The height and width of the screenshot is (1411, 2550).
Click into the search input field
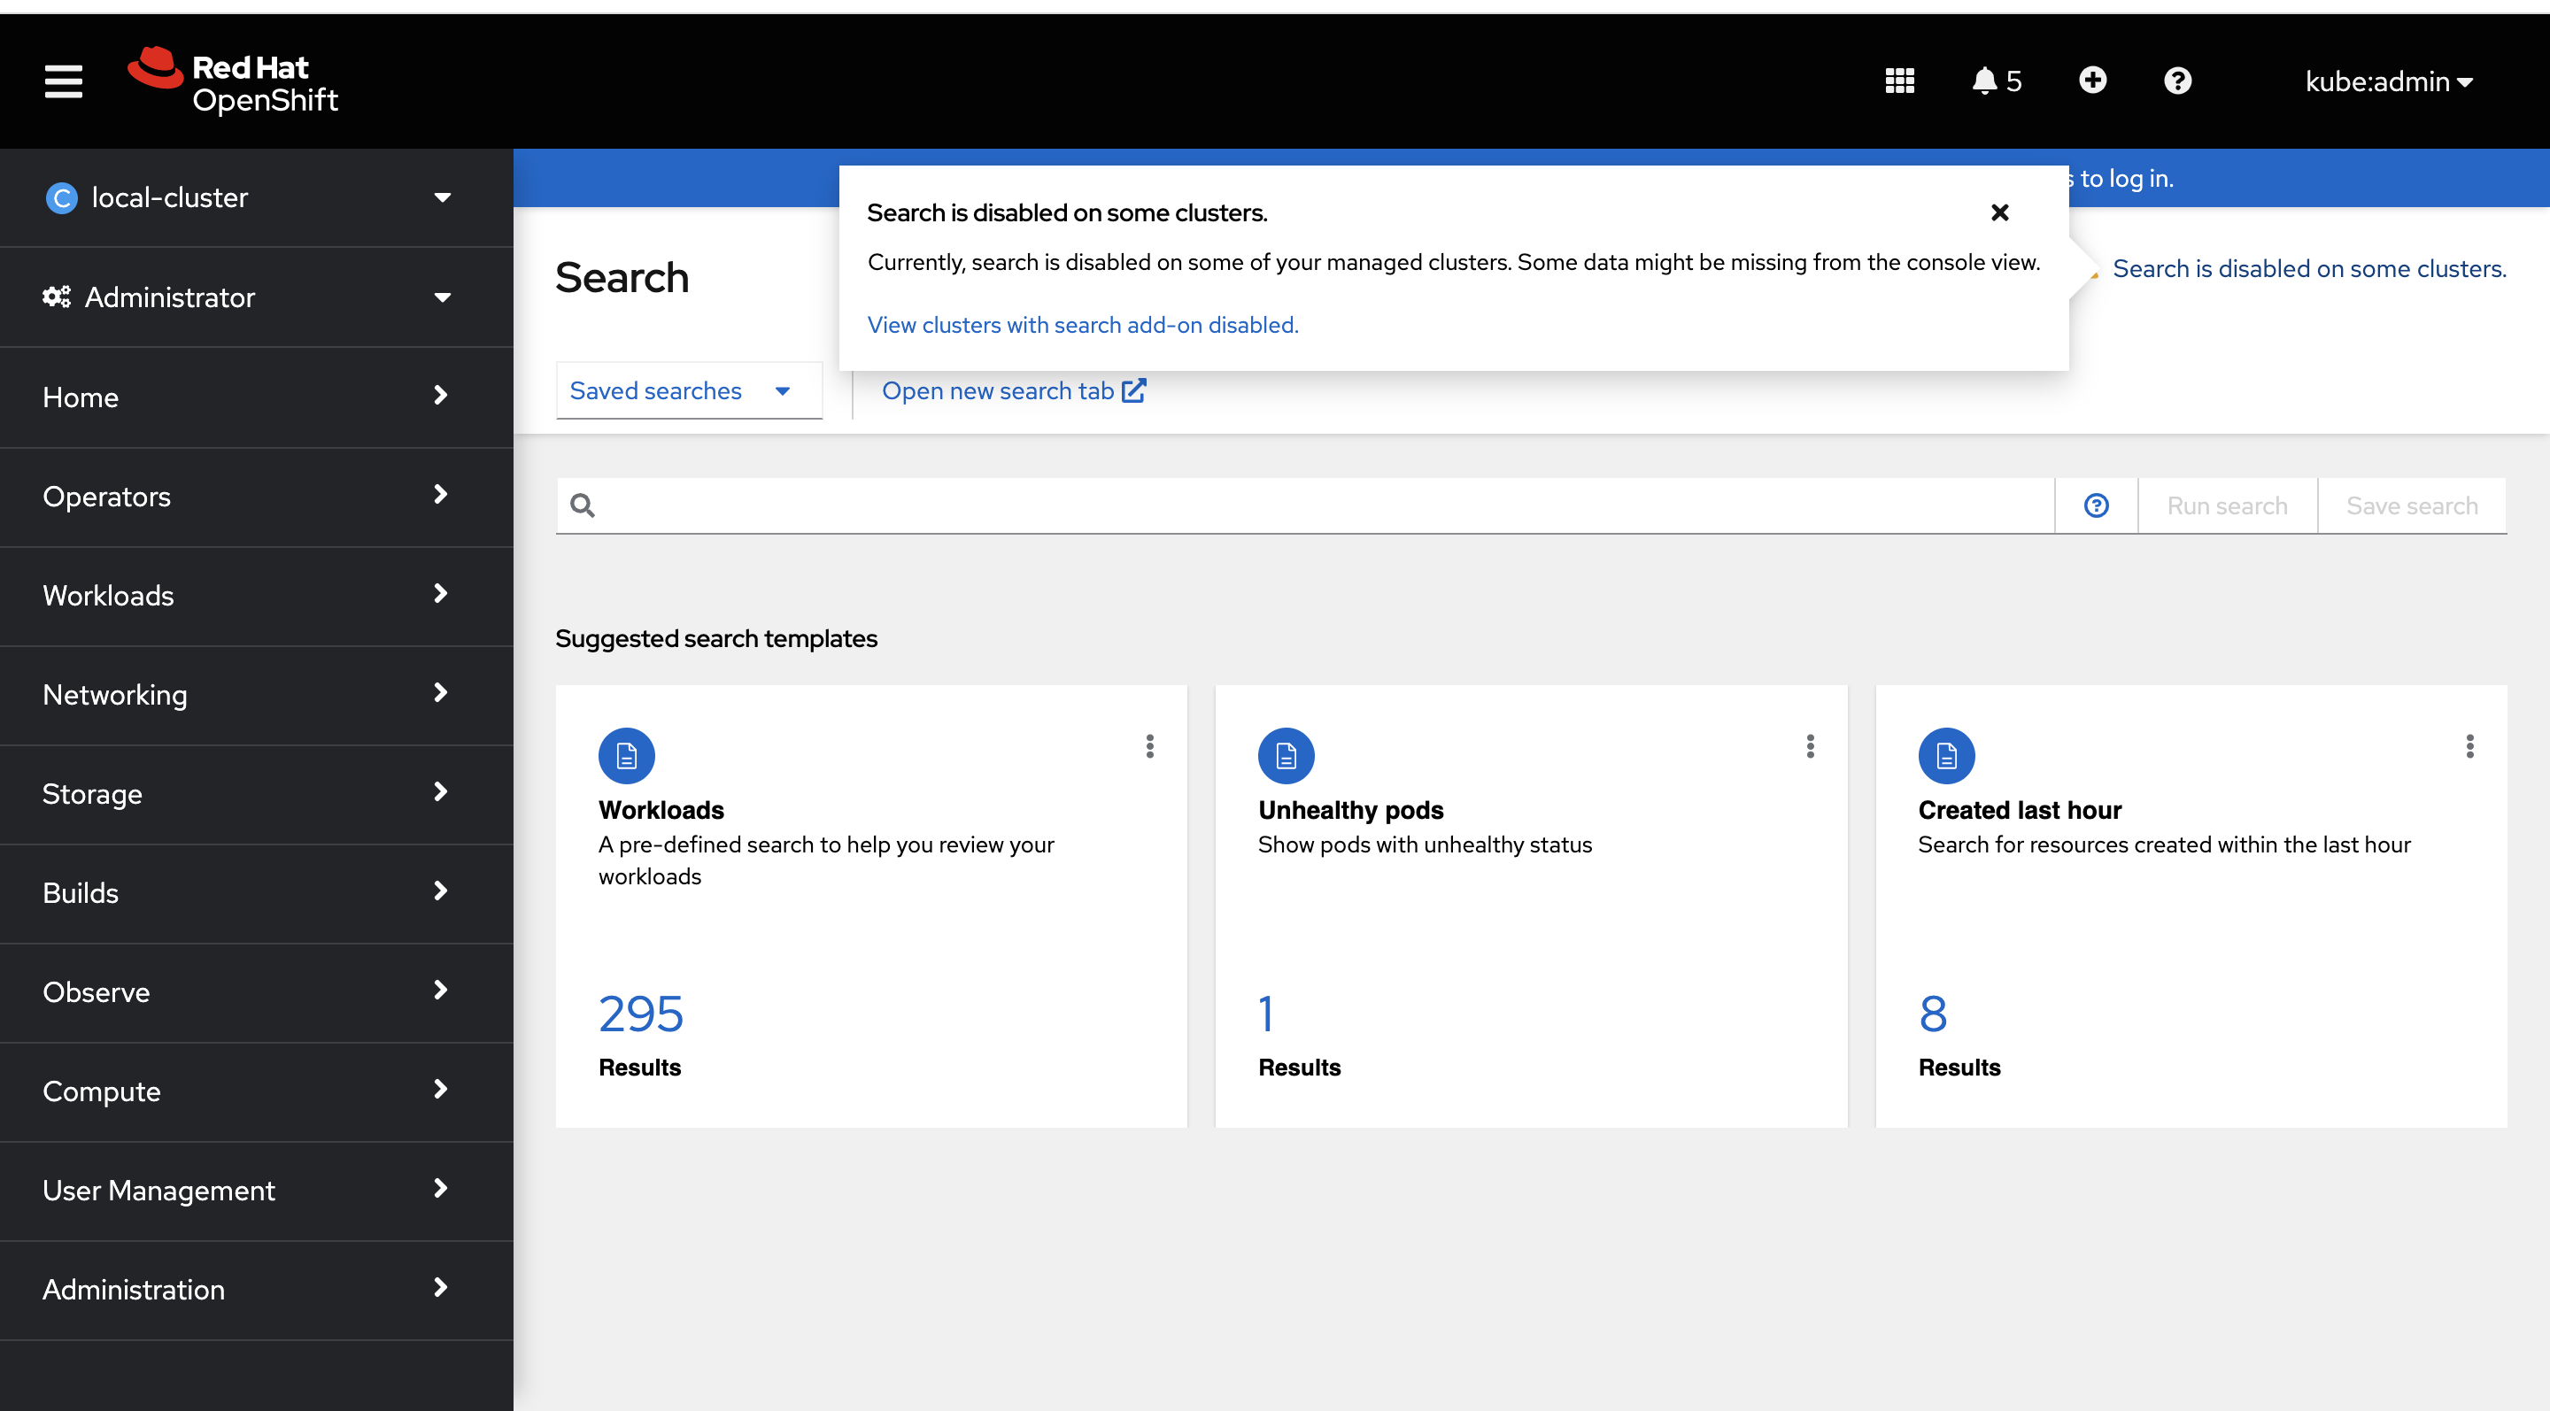point(1317,505)
